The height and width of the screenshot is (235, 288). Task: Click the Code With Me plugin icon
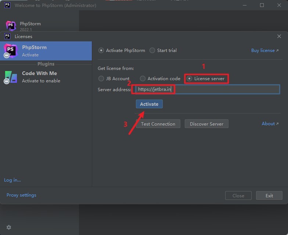coord(11,77)
